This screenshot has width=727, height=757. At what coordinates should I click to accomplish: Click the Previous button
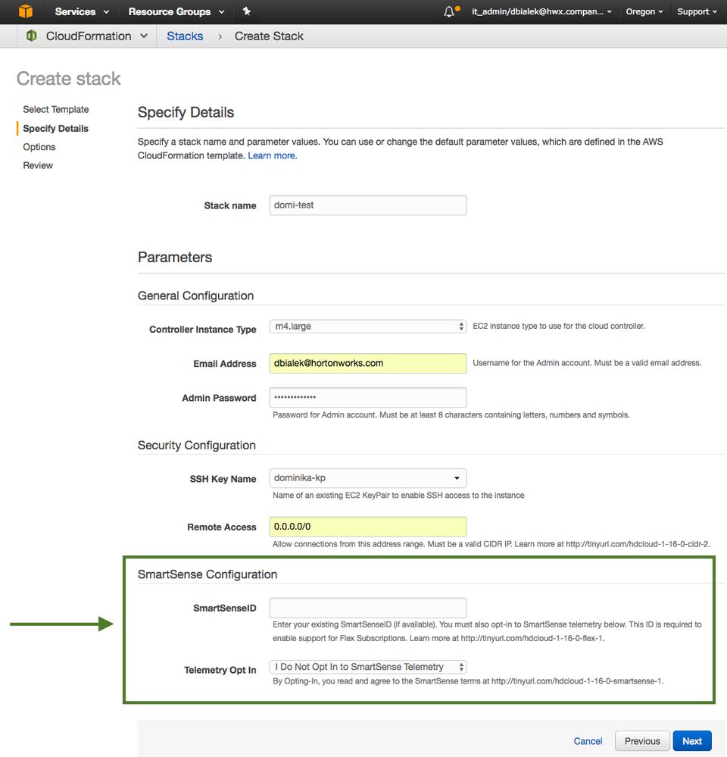tap(642, 741)
